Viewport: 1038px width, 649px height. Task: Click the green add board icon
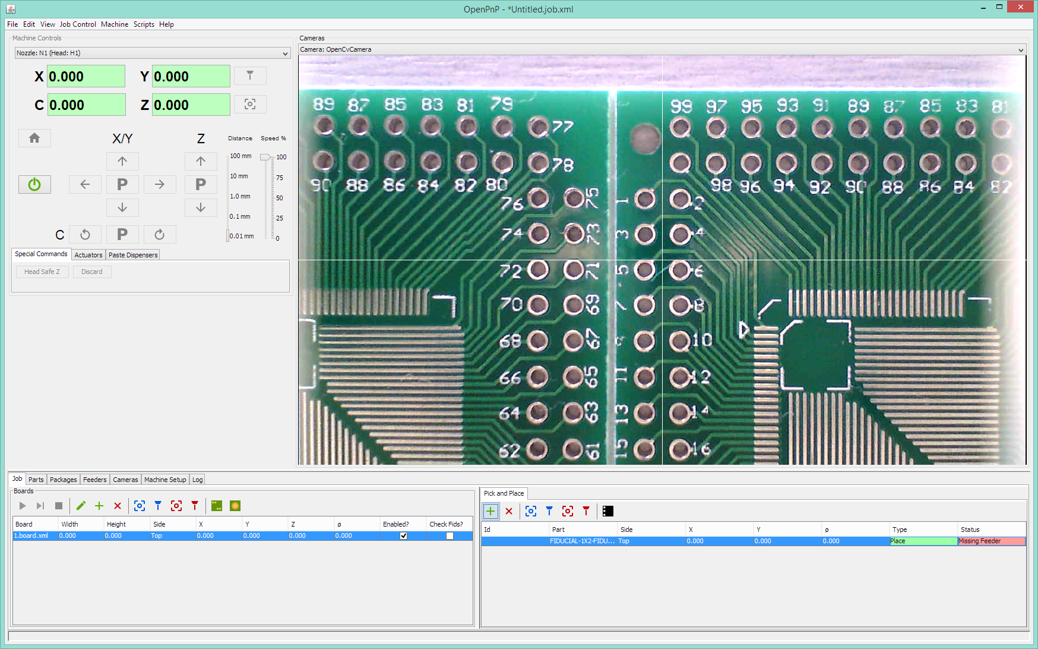[x=99, y=506]
